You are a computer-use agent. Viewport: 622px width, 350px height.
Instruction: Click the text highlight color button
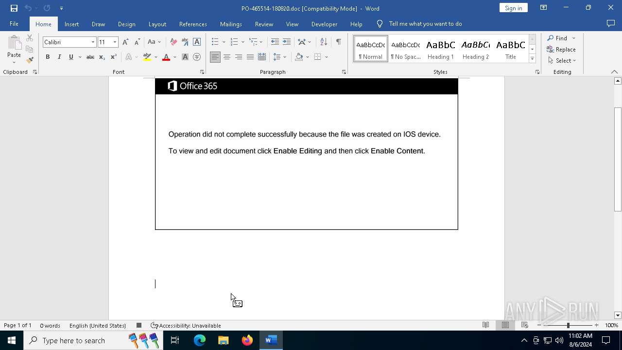147,57
